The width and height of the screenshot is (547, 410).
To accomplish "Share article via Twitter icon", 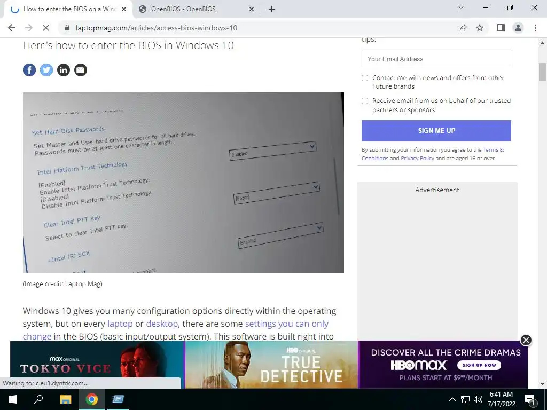I will (46, 70).
